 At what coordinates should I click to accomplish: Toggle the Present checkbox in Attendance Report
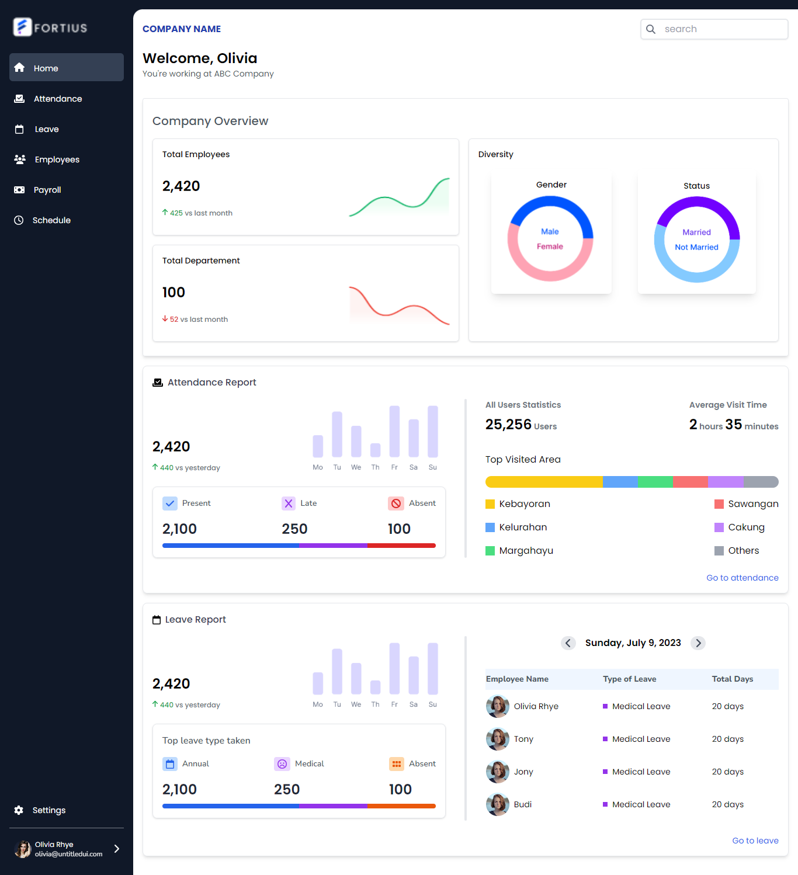169,503
